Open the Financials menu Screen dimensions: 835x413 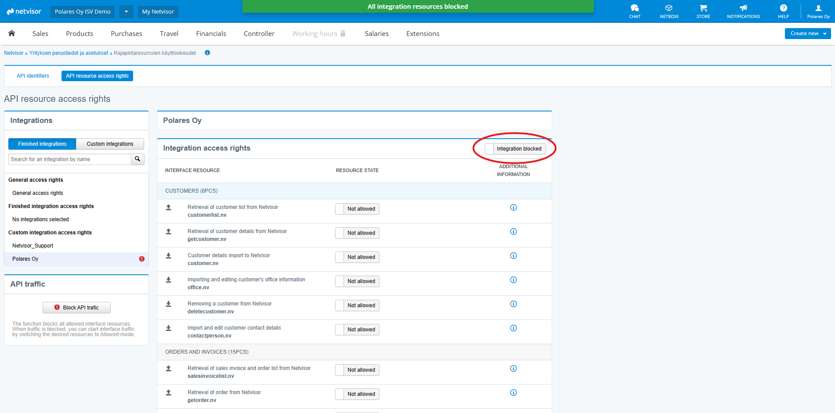pyautogui.click(x=211, y=34)
